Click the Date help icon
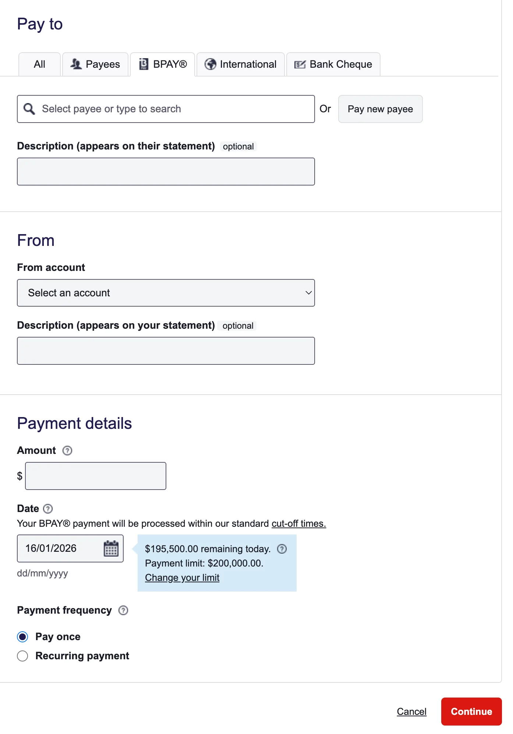This screenshot has height=734, width=513. (48, 508)
